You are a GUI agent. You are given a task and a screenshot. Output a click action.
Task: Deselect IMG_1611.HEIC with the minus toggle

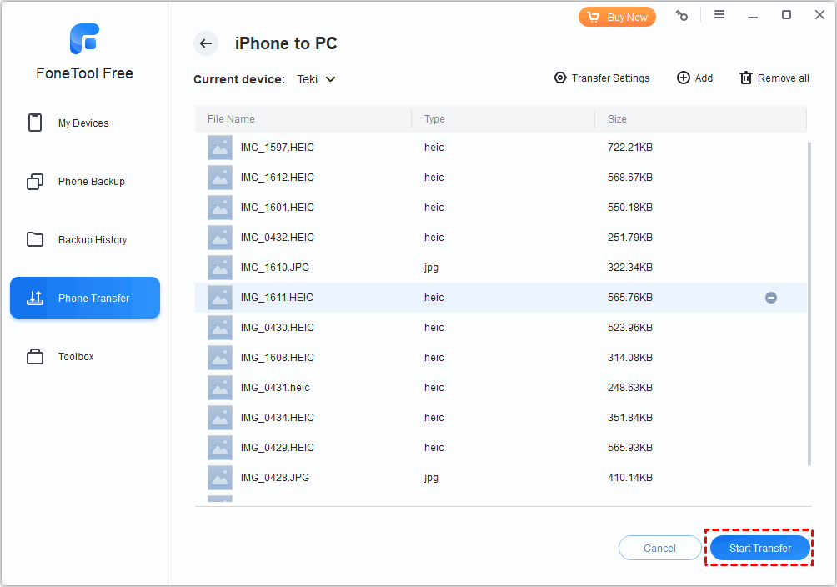pyautogui.click(x=770, y=297)
